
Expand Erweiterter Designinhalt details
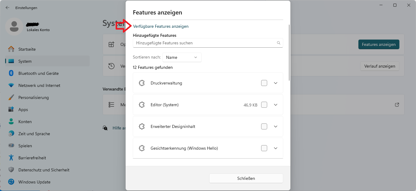pyautogui.click(x=275, y=126)
